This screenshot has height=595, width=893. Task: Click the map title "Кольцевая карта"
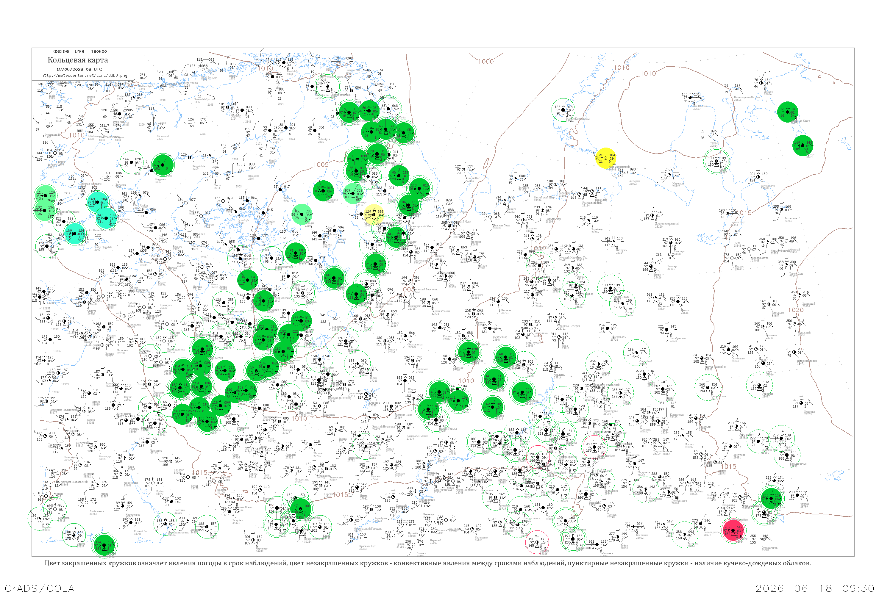(78, 60)
